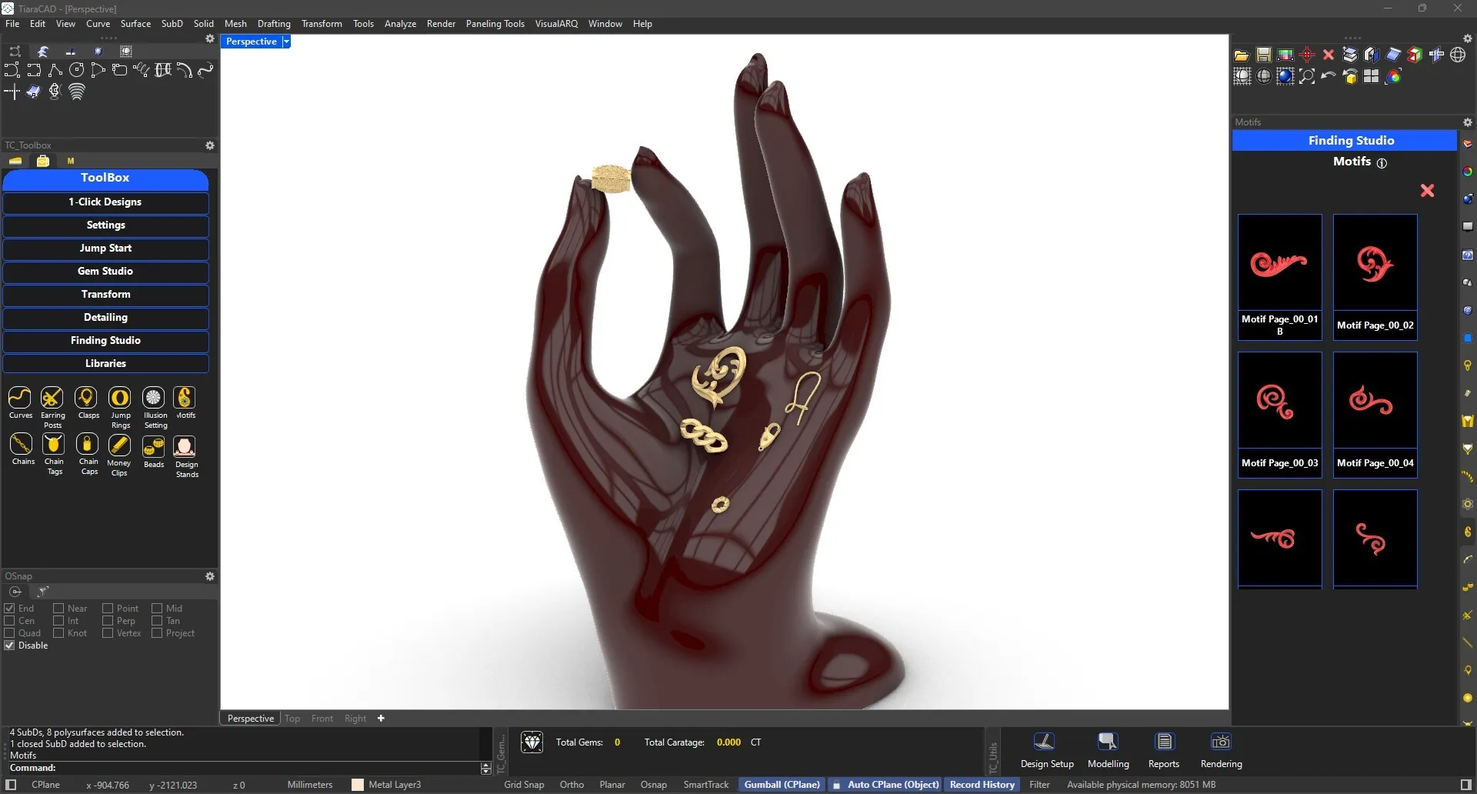Screen dimensions: 1477x794
Task: Select the Clasps icon
Action: click(x=86, y=399)
